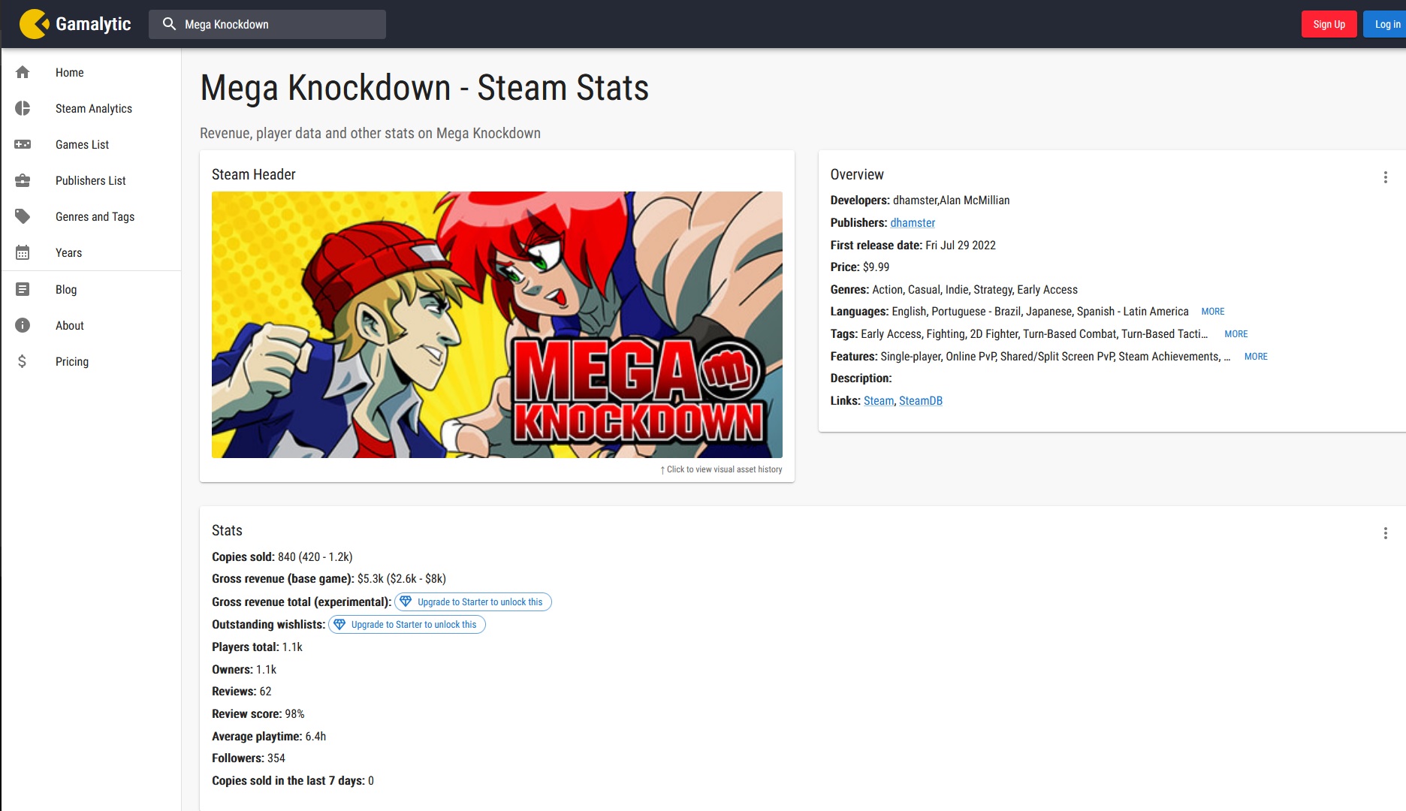The image size is (1406, 811).
Task: Click the Developers line in Overview
Action: click(x=920, y=200)
